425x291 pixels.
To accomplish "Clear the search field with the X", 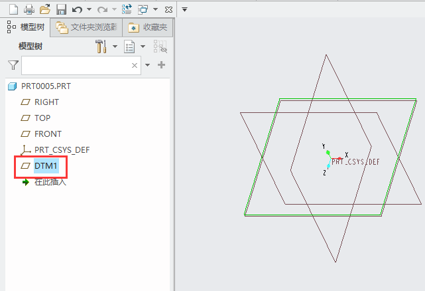I will (135, 66).
